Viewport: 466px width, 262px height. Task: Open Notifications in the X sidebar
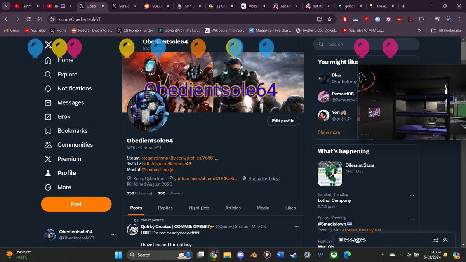(68, 88)
